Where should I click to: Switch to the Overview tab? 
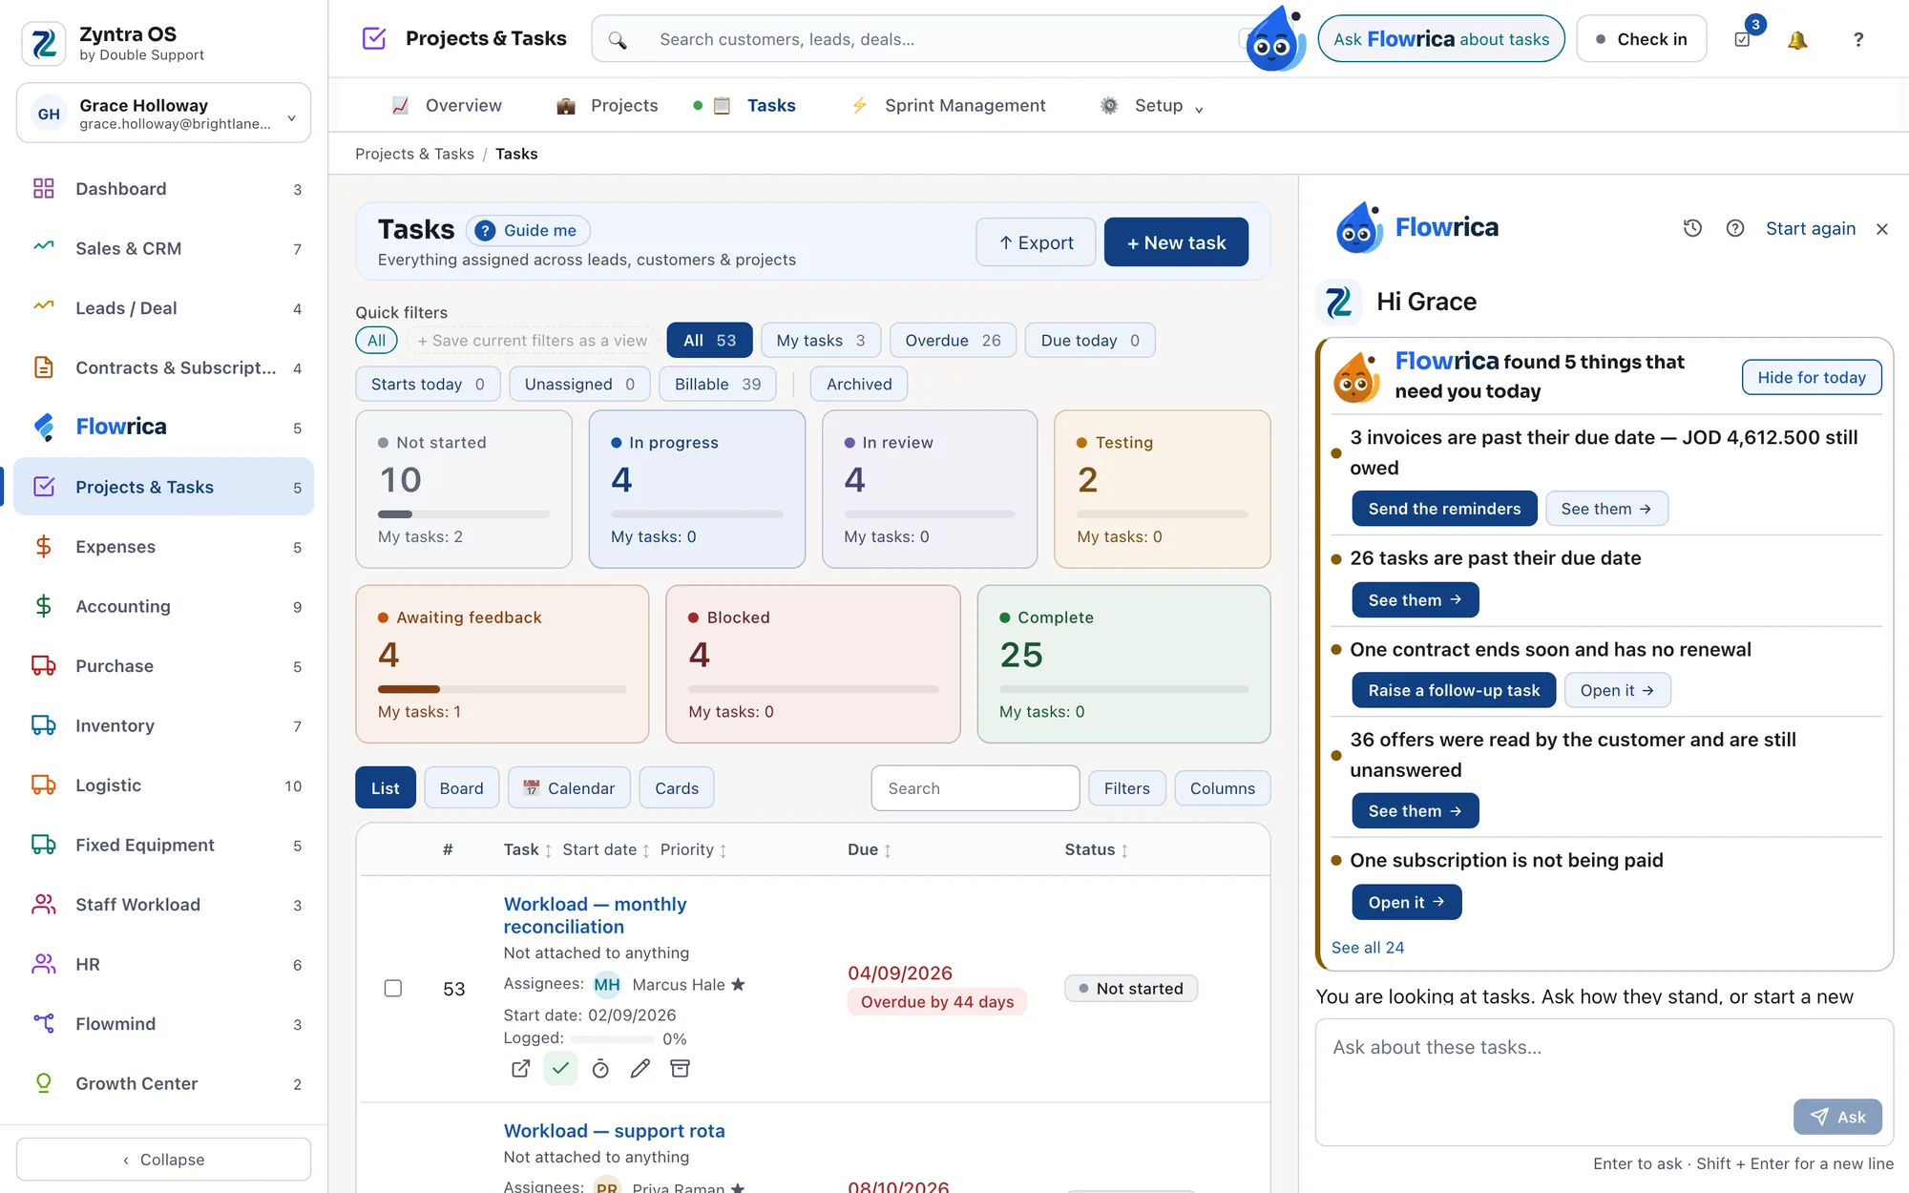click(447, 106)
